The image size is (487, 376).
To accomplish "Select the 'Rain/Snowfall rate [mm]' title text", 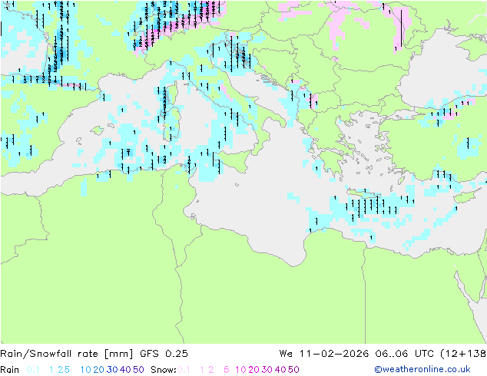I will pos(67,354).
